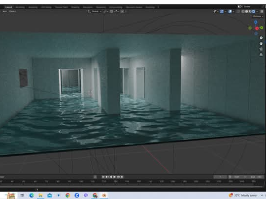The height and width of the screenshot is (199, 266).
Task: Open the Object menu in viewport header
Action: click(x=12, y=11)
